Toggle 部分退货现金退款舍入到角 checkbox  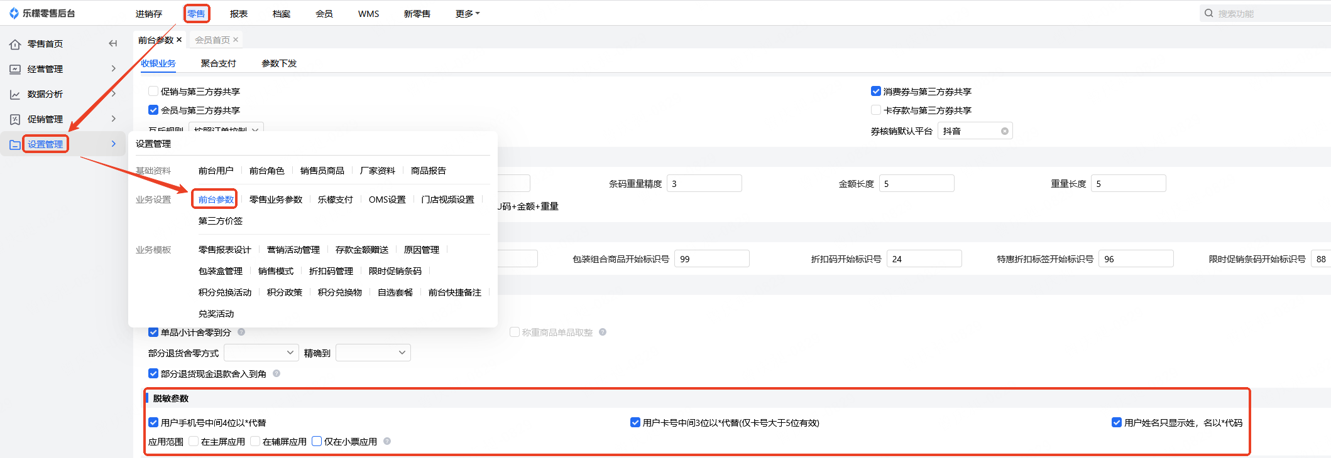click(153, 373)
